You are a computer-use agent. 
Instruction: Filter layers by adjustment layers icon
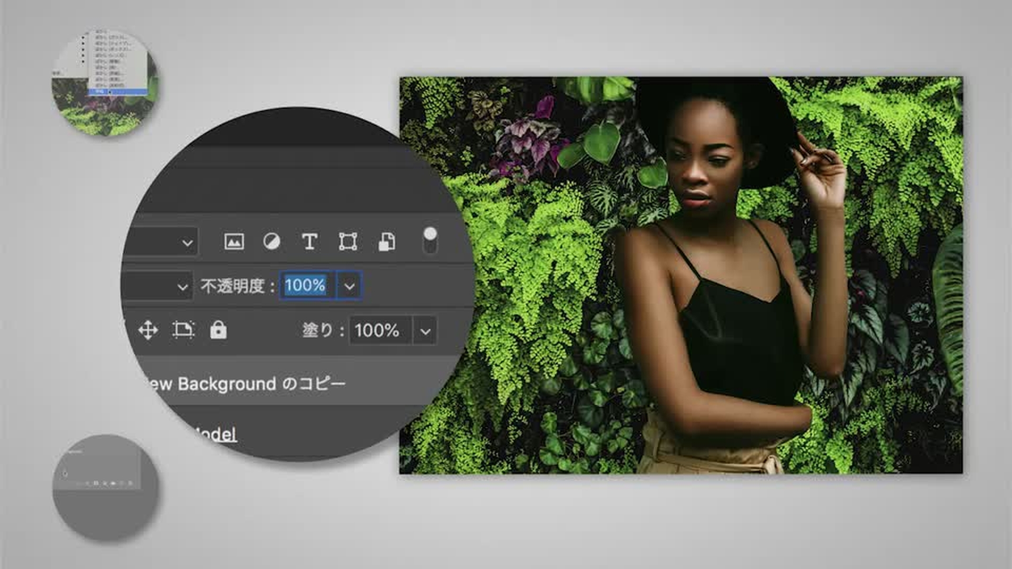[x=272, y=242]
